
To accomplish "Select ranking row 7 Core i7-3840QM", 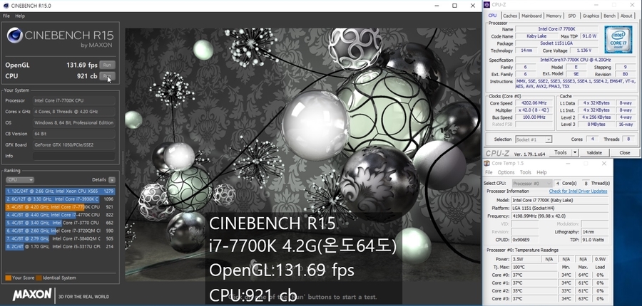I will click(60, 238).
